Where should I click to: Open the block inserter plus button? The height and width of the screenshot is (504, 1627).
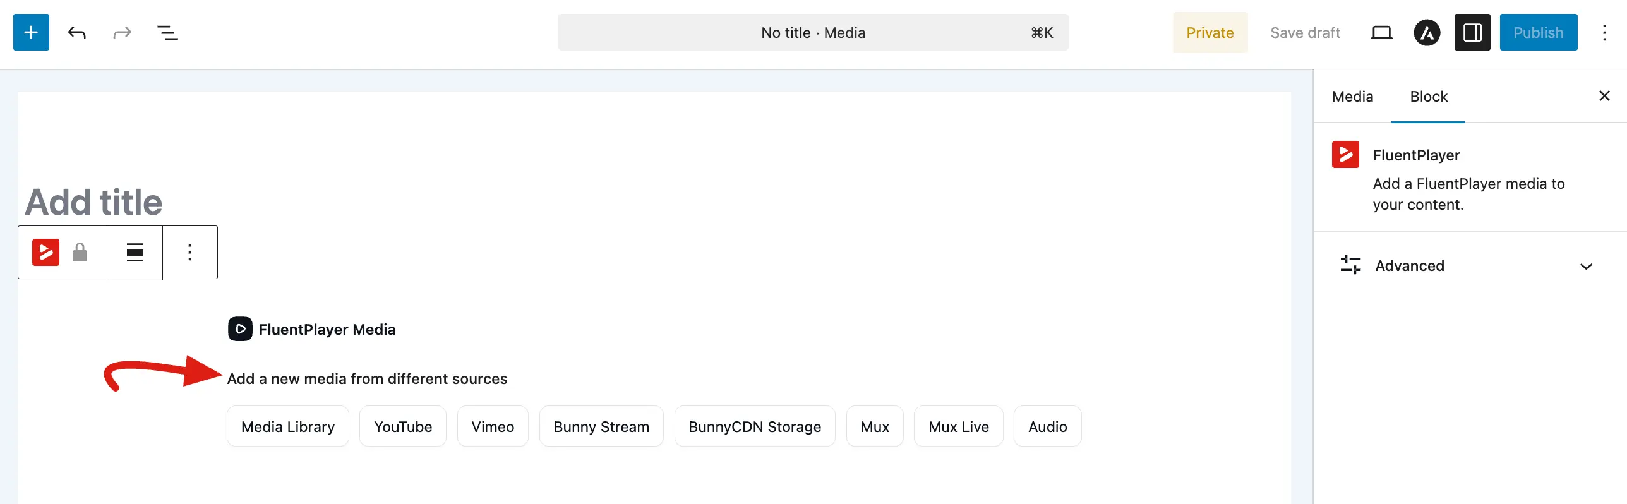(31, 32)
